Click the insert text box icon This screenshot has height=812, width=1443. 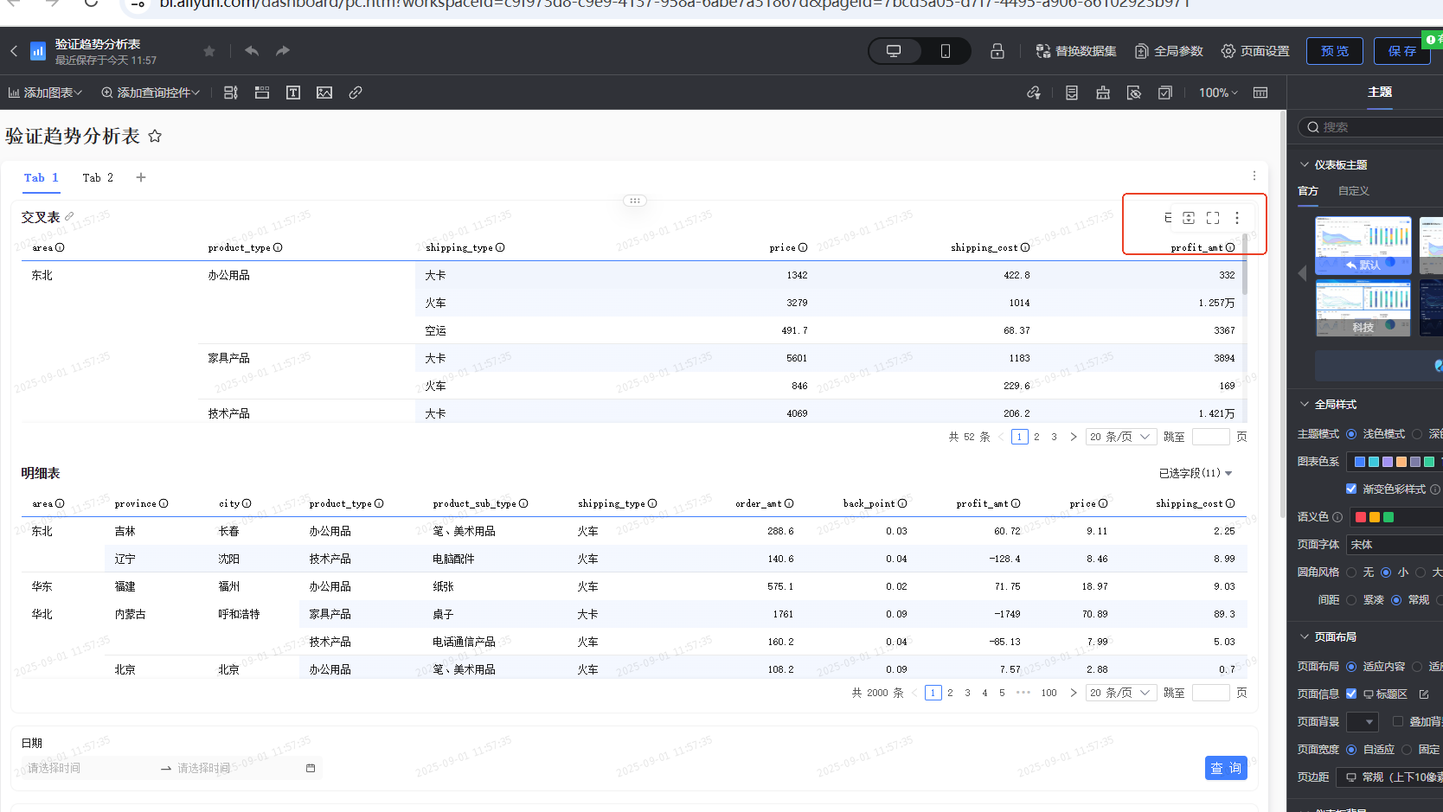coord(293,93)
